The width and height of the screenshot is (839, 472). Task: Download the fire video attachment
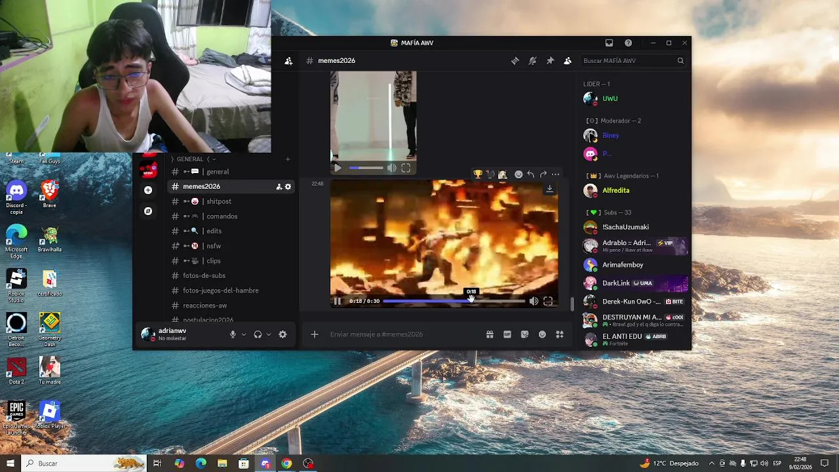549,189
